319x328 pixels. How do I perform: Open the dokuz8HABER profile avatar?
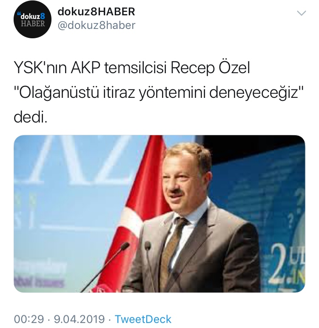pos(32,19)
